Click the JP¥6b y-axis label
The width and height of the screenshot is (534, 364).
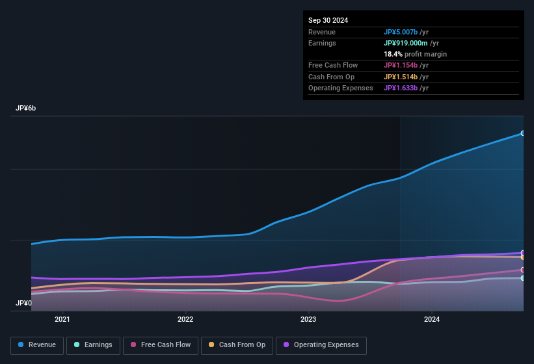[x=25, y=108]
